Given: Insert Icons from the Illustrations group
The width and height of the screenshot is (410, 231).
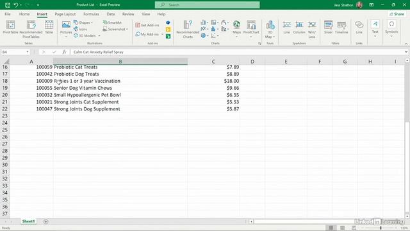Looking at the screenshot, I should pos(80,29).
